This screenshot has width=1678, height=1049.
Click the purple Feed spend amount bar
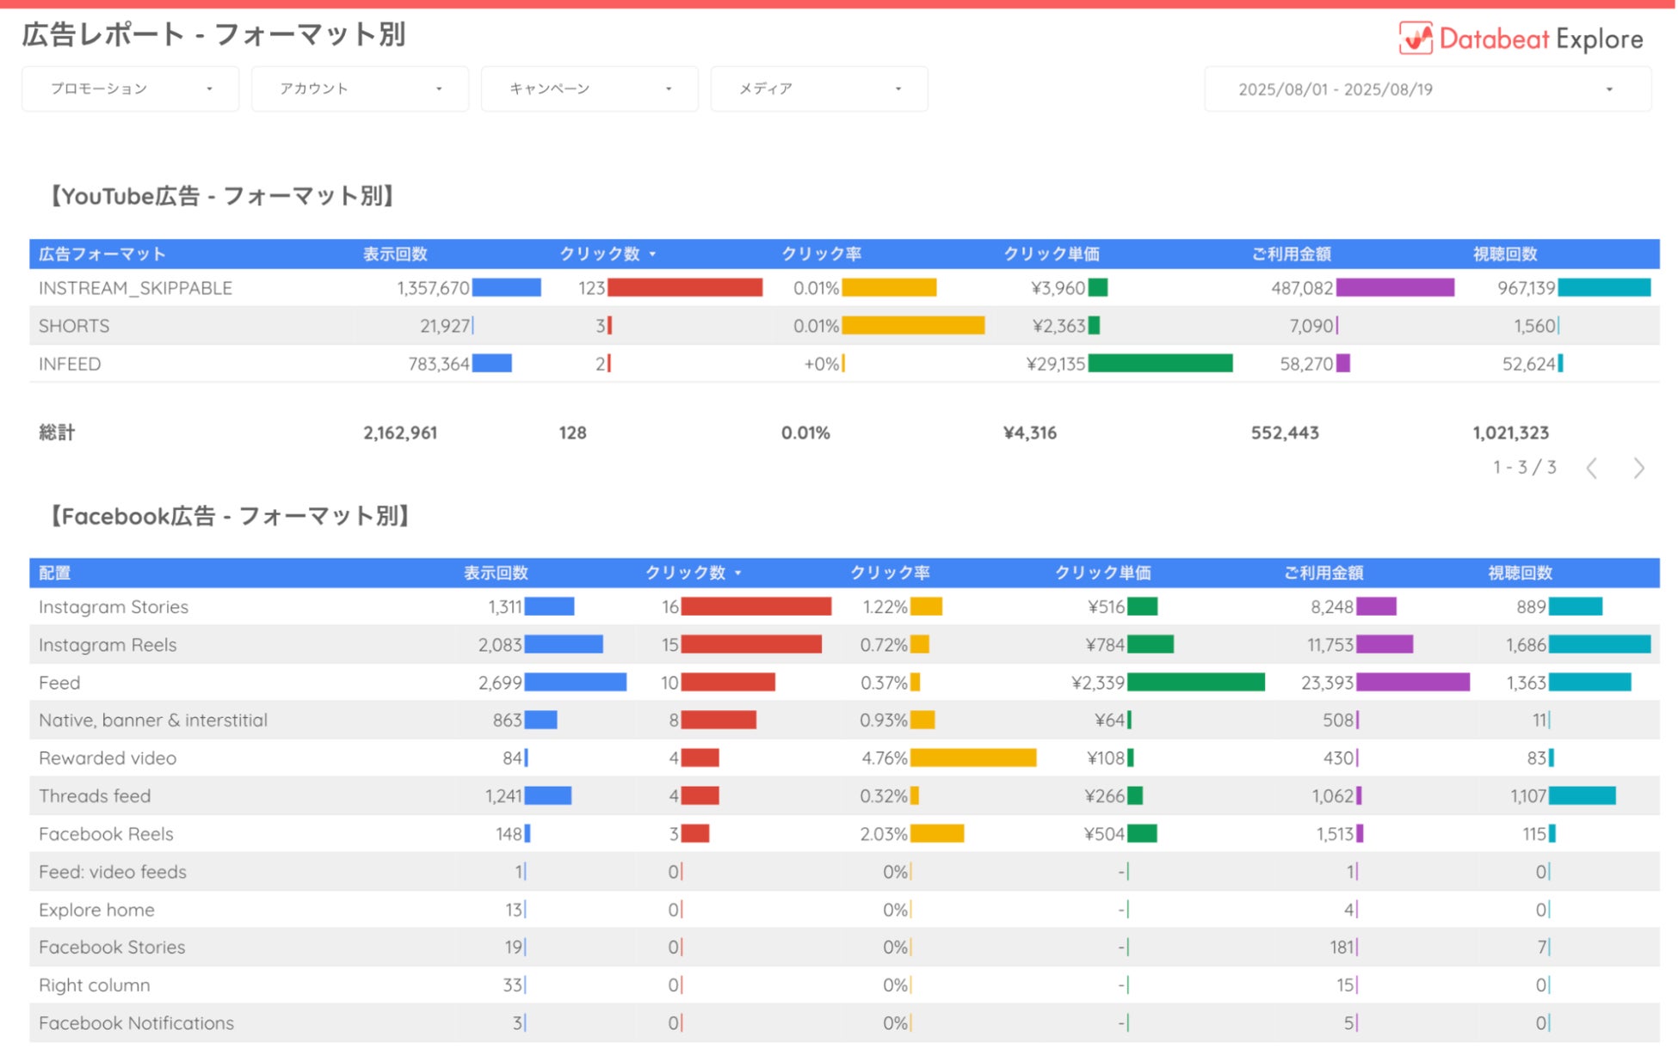click(1413, 683)
